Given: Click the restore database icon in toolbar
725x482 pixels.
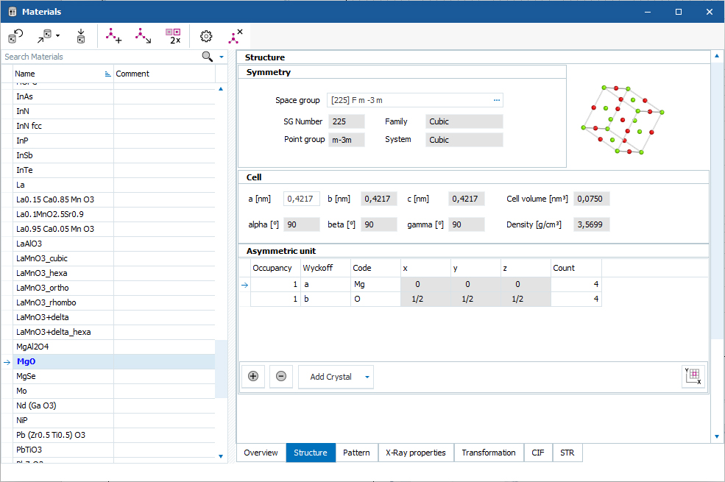Looking at the screenshot, I should [x=15, y=36].
